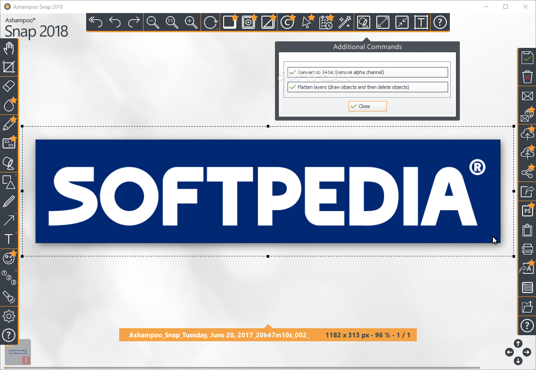Save the capture with the disk icon
The image size is (536, 370).
(527, 58)
